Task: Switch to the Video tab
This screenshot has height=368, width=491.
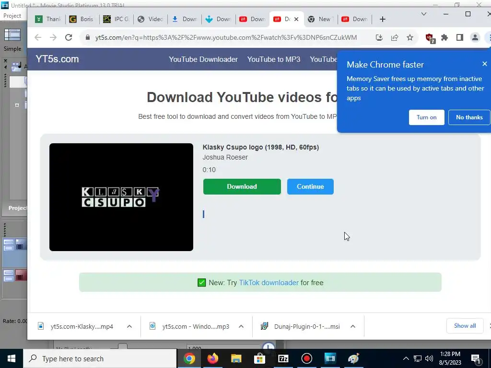Action: (x=150, y=19)
